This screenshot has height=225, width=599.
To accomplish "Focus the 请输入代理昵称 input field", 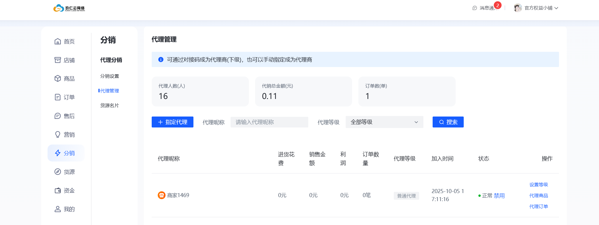I will tap(269, 122).
